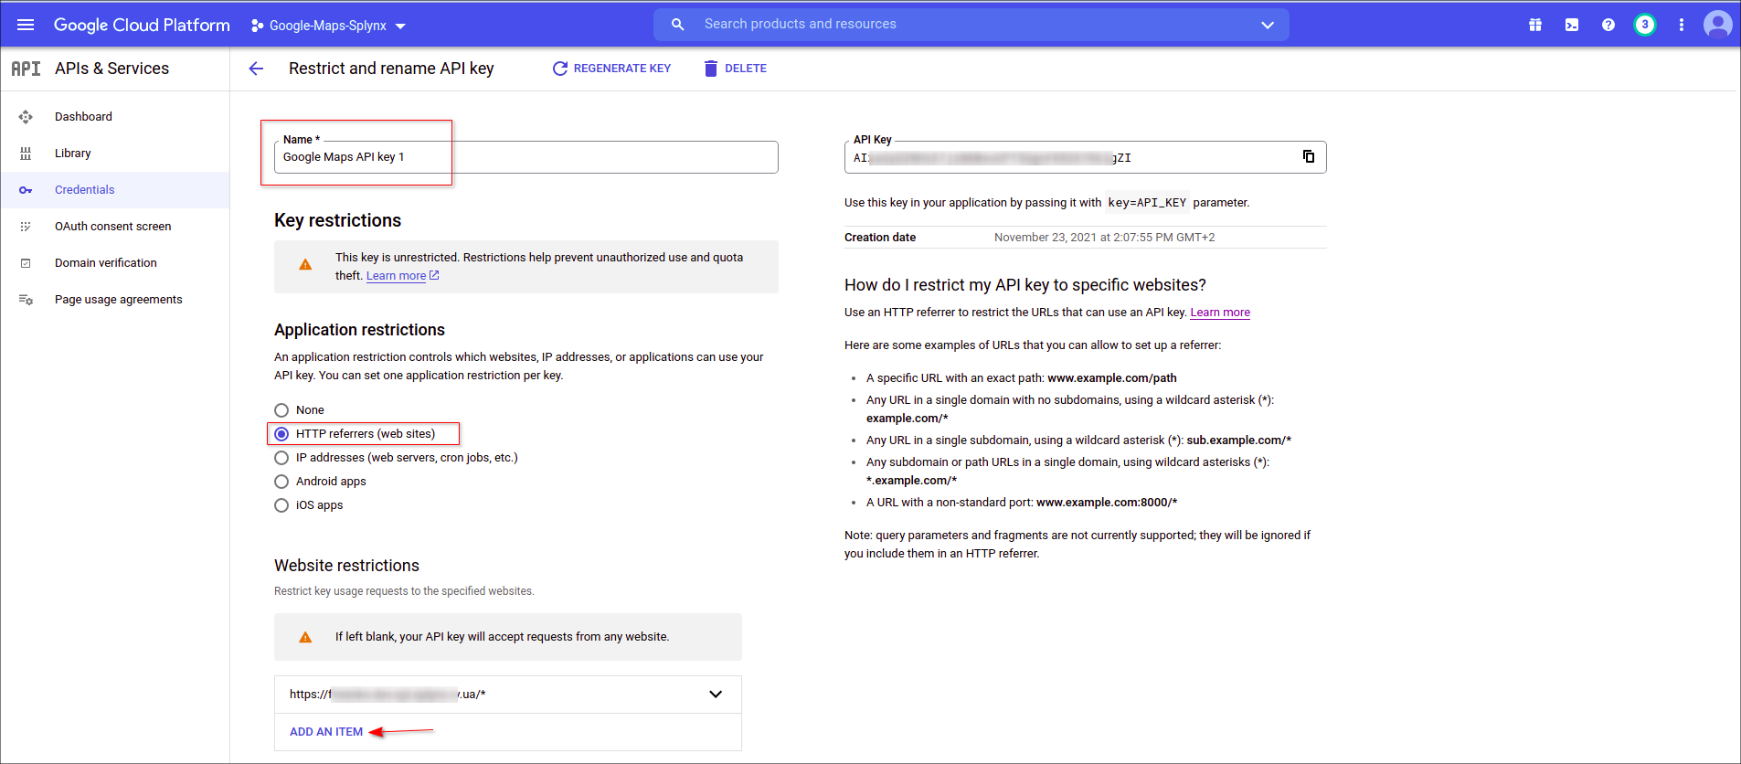Screen dimensions: 1741x764
Task: Open the three-dot settings menu
Action: pos(1681,25)
